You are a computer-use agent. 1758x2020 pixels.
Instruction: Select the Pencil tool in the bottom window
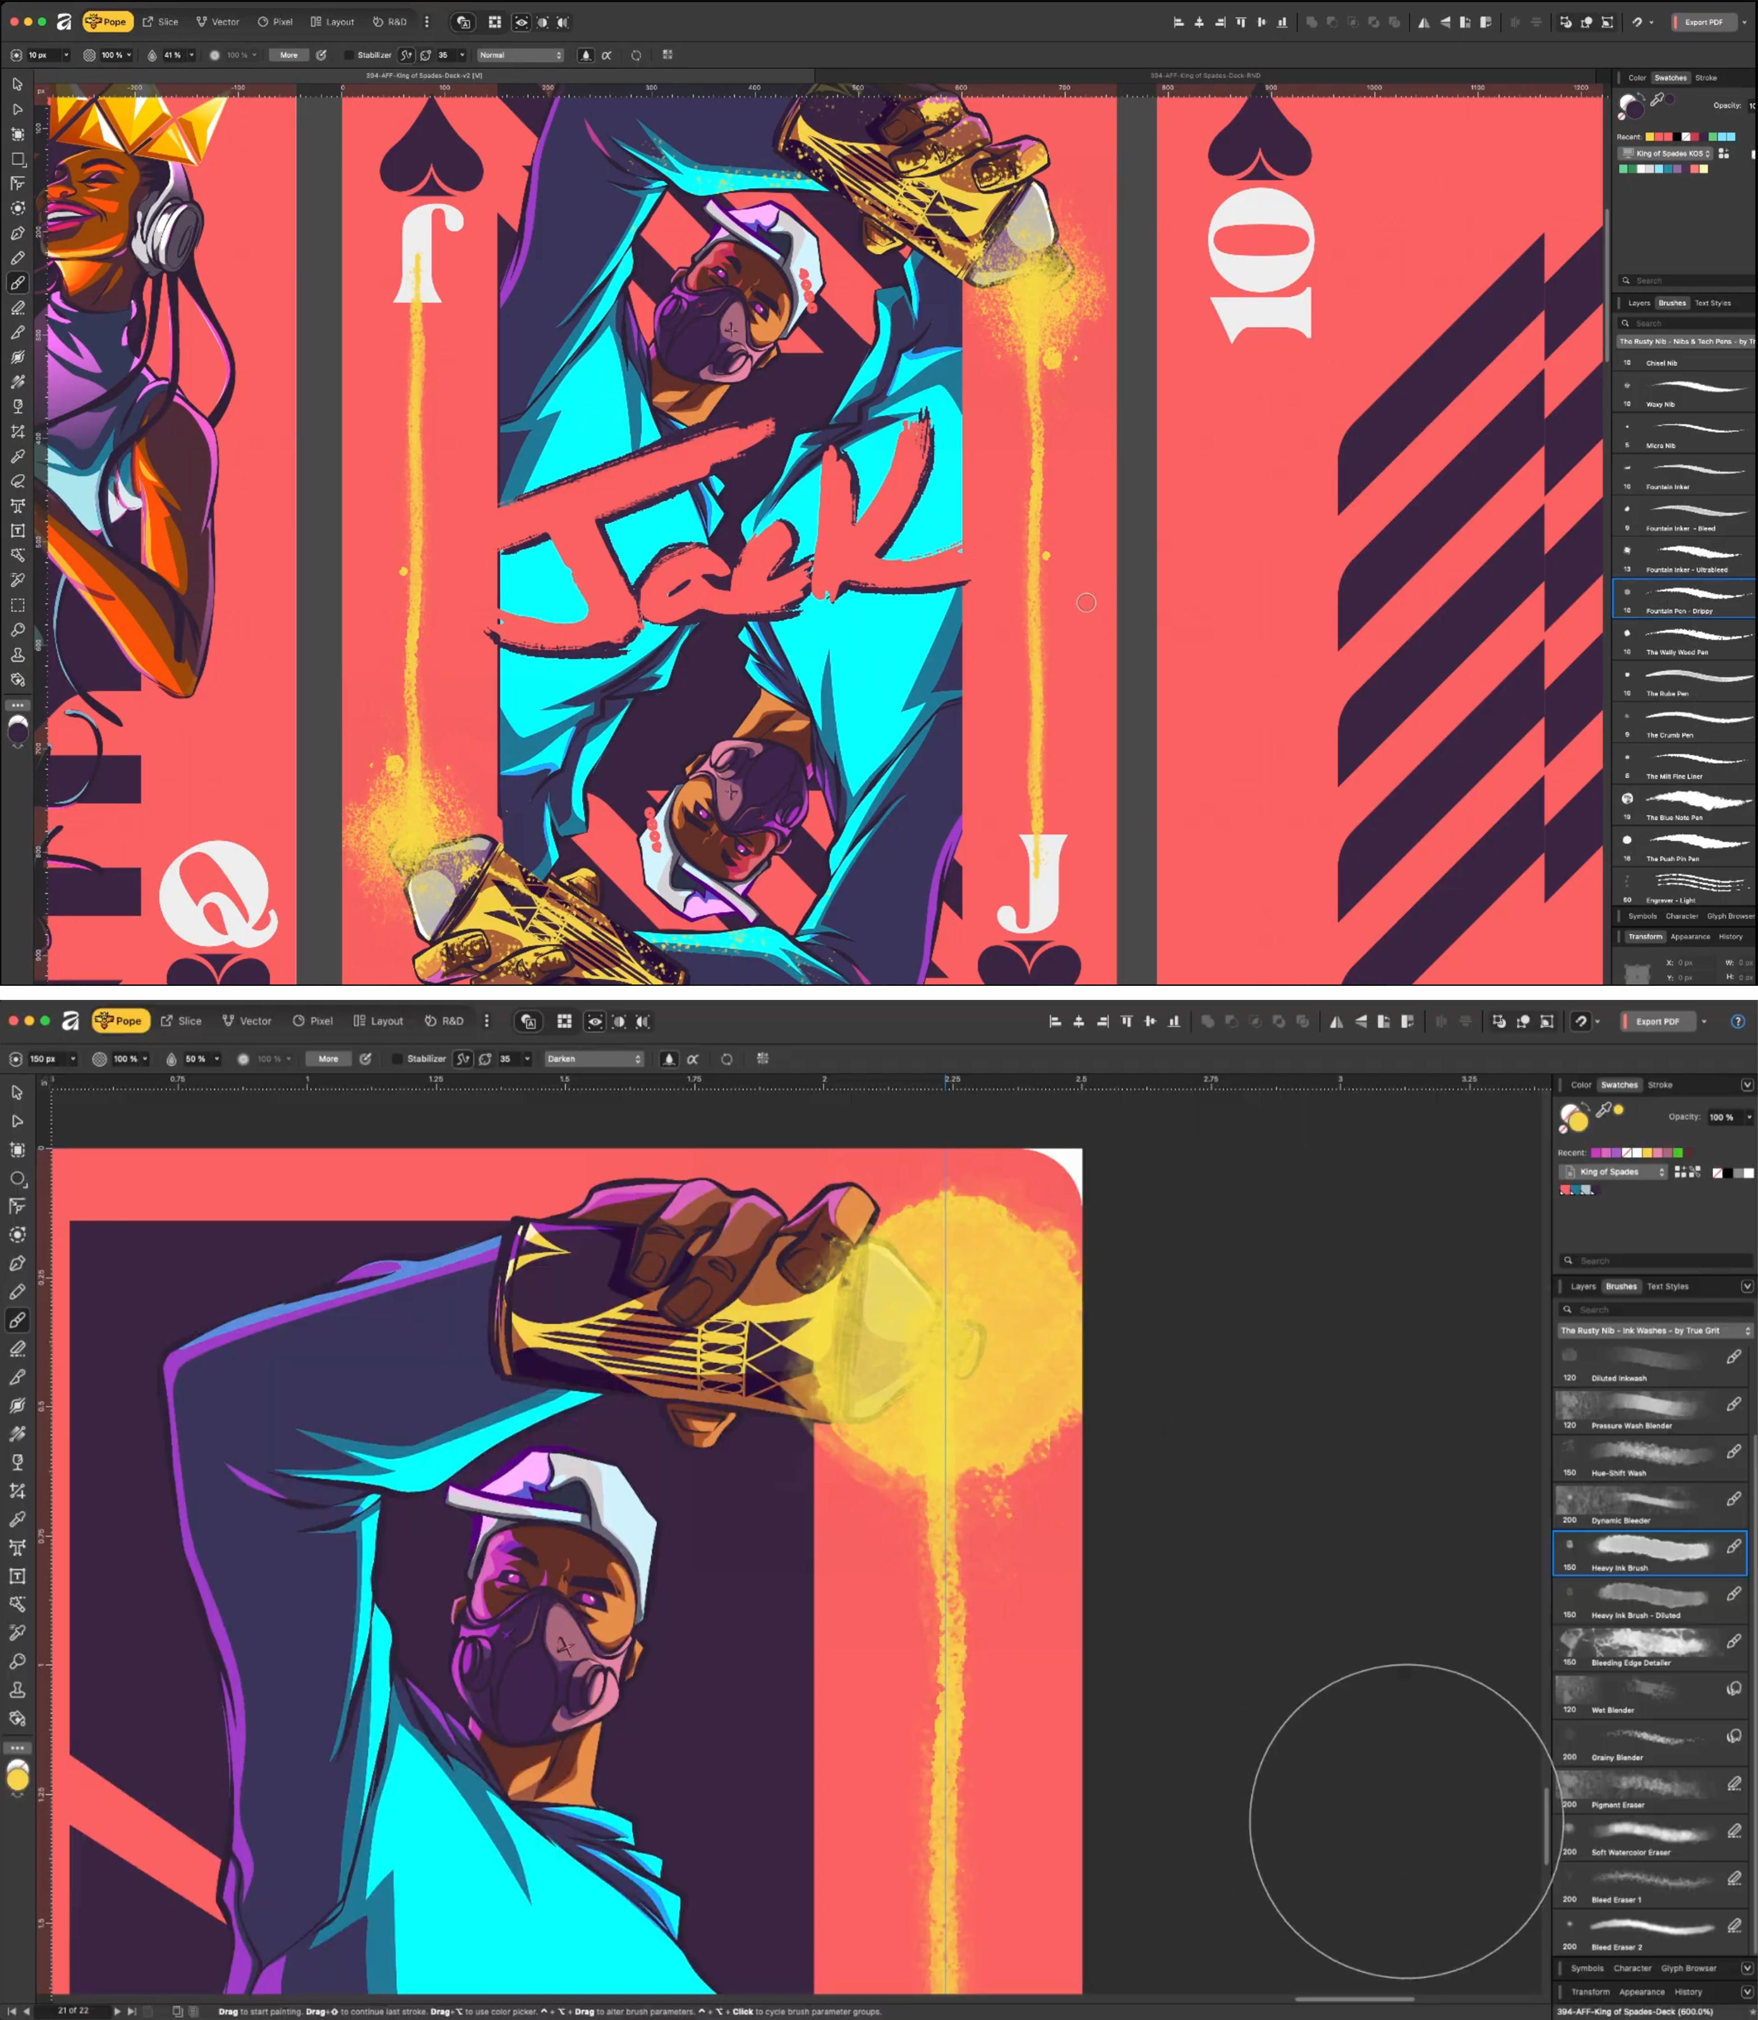(x=17, y=1292)
